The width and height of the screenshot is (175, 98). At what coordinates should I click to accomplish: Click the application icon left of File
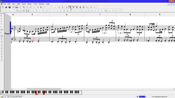[x=1, y=4]
